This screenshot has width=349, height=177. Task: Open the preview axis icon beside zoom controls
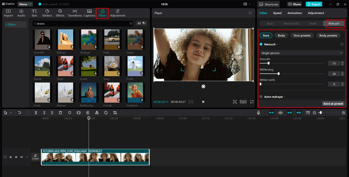click(x=308, y=113)
